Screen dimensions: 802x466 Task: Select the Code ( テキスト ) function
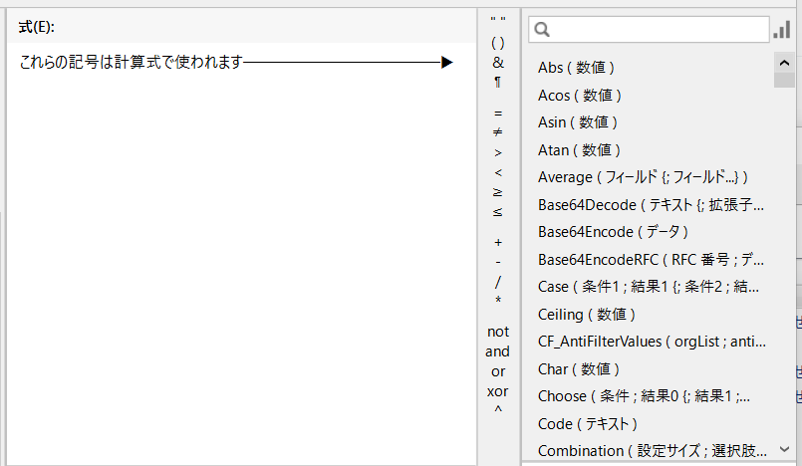pyautogui.click(x=587, y=423)
